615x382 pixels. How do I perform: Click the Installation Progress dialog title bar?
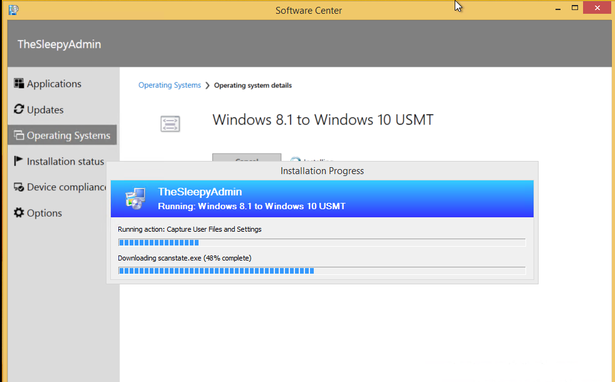[x=322, y=170]
